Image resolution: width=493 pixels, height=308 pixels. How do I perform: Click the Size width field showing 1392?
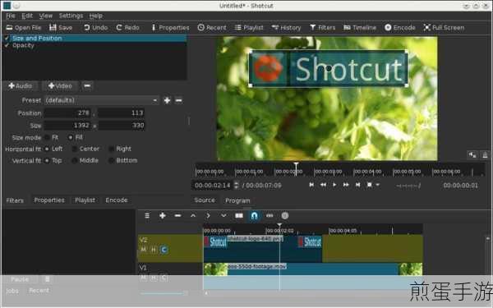(x=67, y=126)
